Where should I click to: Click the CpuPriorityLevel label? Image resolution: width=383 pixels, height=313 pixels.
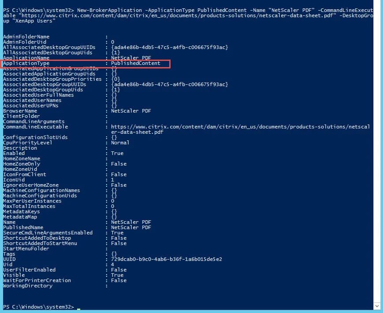[x=28, y=143]
